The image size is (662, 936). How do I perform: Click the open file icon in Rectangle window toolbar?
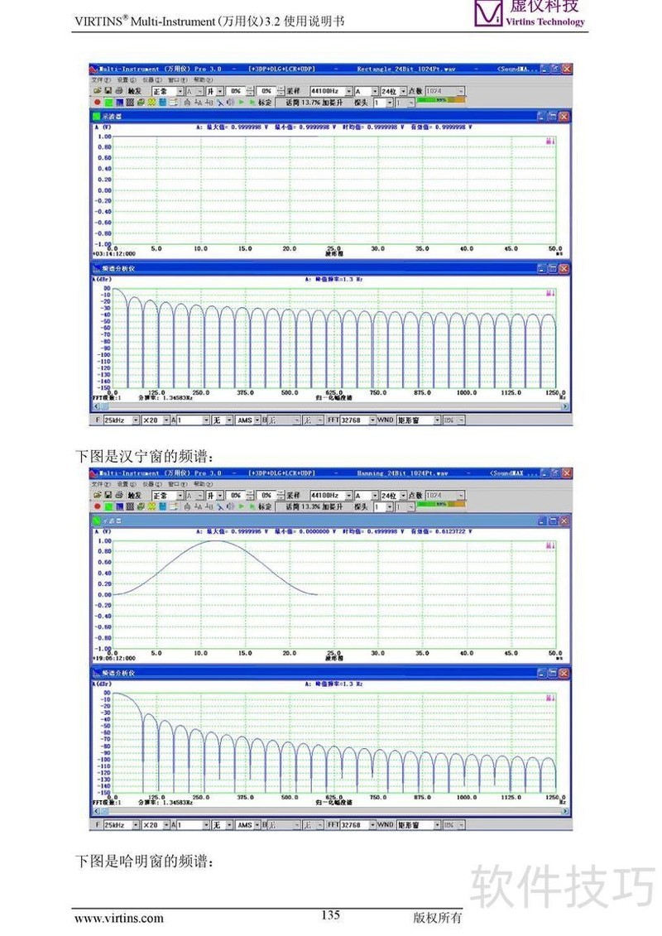coord(97,90)
